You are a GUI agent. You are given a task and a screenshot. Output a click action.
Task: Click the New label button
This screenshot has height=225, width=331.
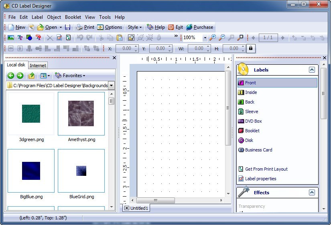point(17,27)
